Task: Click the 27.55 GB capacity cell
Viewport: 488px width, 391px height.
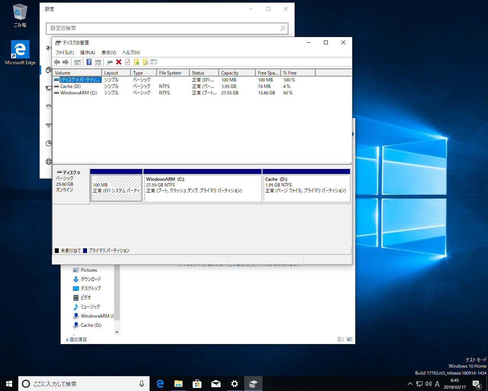Action: pyautogui.click(x=230, y=93)
